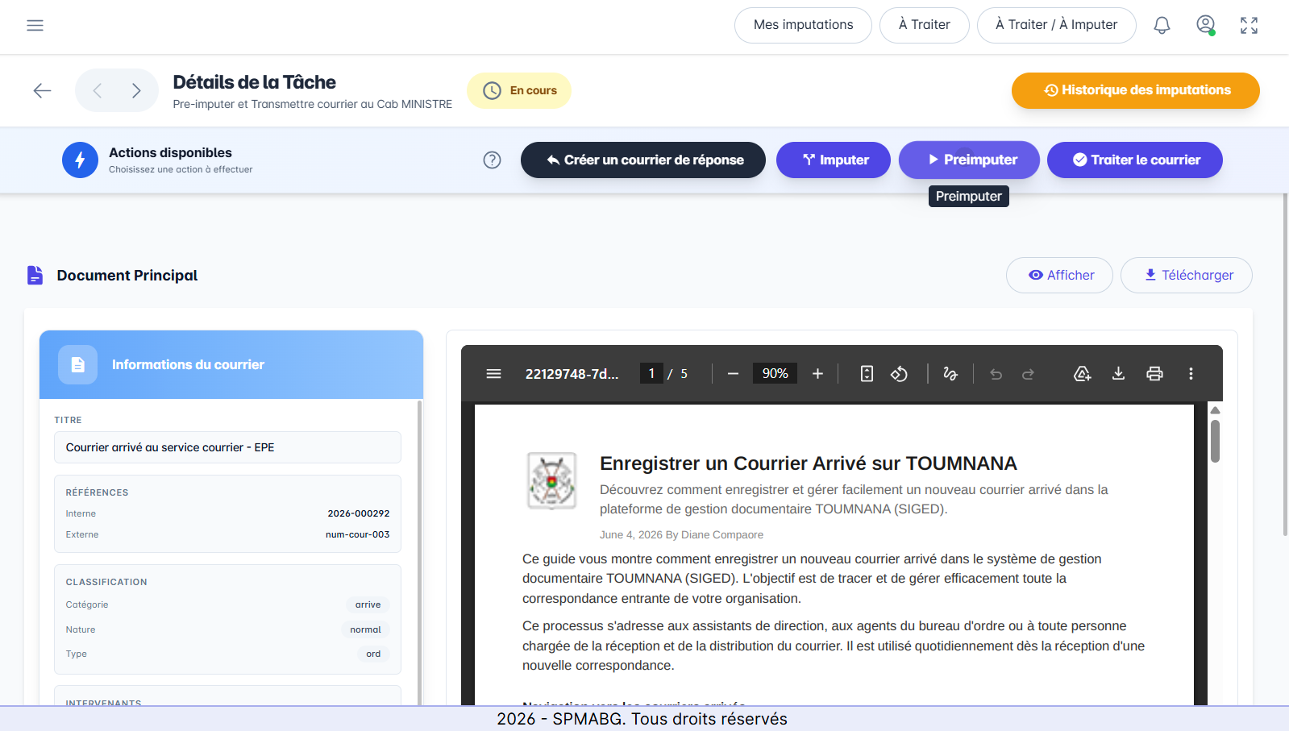The height and width of the screenshot is (731, 1289).
Task: Download the PDF from the viewer toolbar
Action: [x=1118, y=373]
